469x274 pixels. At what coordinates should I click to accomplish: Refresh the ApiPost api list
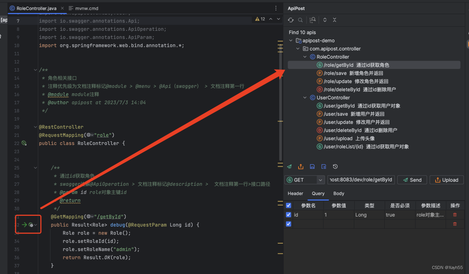coord(290,19)
